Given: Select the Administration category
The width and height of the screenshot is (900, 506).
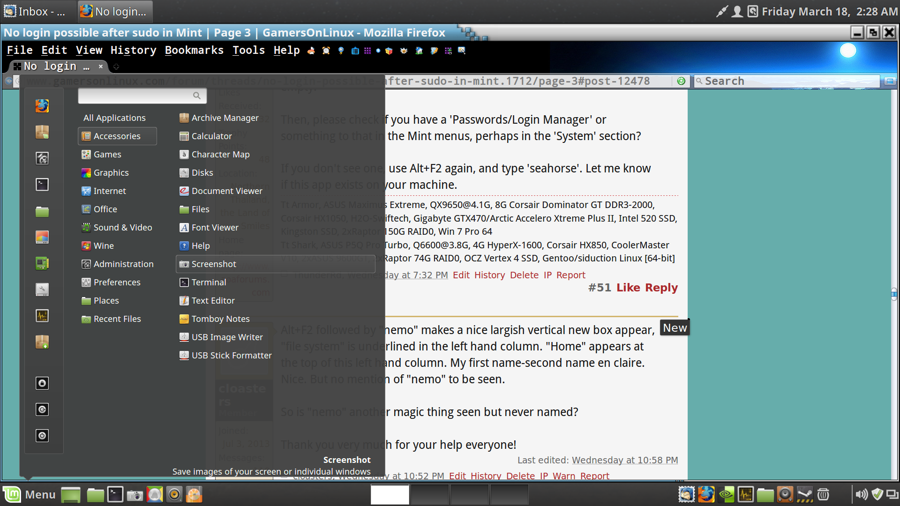Looking at the screenshot, I should (x=117, y=264).
